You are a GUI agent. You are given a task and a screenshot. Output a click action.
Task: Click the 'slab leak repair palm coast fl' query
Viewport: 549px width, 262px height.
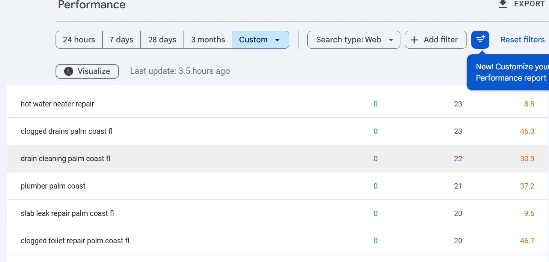tap(67, 213)
